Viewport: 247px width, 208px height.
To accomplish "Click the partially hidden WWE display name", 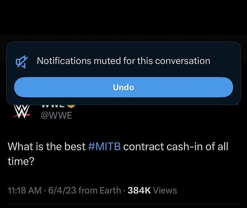I will (53, 106).
